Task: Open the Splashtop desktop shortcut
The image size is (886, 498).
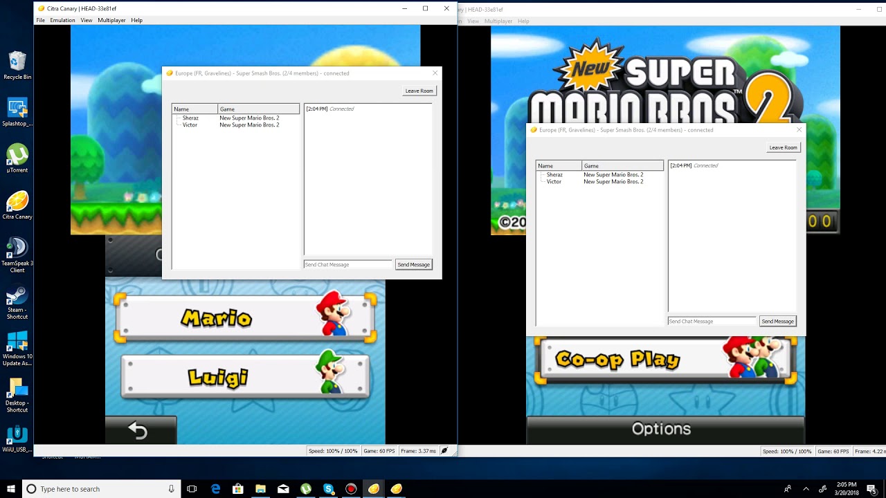Action: [x=17, y=113]
